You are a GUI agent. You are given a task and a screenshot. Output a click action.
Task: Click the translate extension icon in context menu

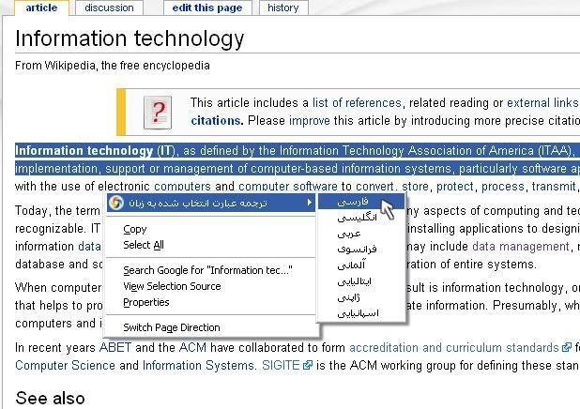click(116, 203)
